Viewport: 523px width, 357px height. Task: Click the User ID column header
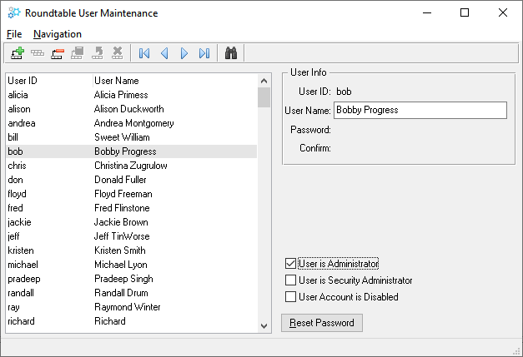[49, 81]
